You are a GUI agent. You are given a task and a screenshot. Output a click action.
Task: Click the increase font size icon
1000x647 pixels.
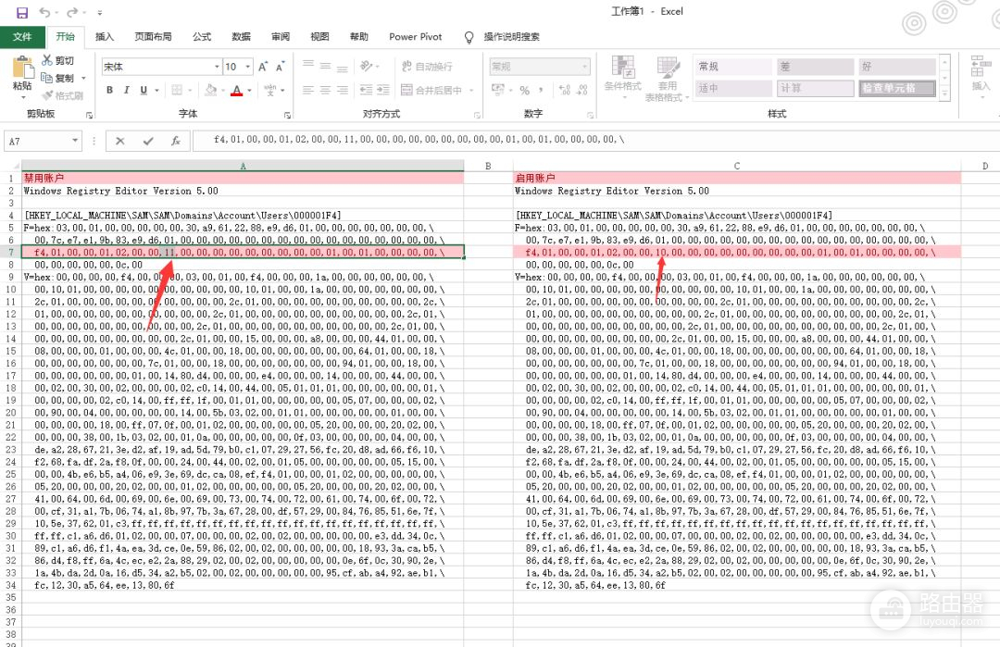click(x=263, y=67)
